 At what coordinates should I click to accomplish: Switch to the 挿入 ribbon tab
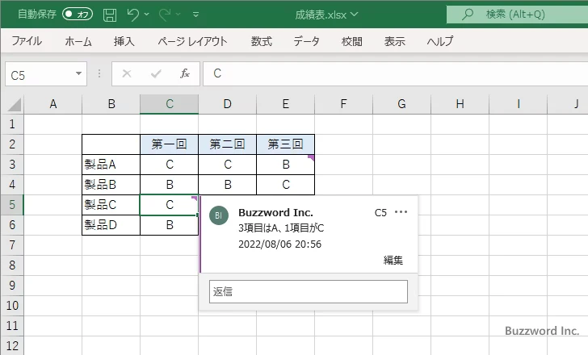pyautogui.click(x=124, y=41)
